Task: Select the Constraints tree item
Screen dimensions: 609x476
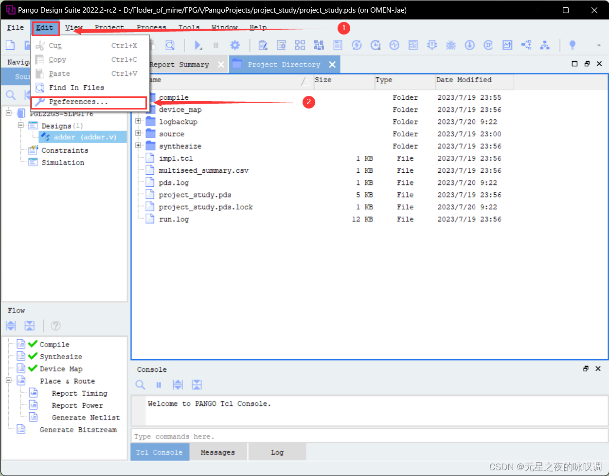Action: click(65, 150)
